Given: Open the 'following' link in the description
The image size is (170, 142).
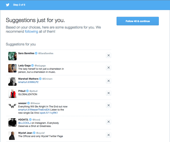Looking at the screenshot, I should (31, 31).
